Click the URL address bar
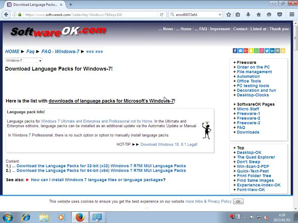This screenshot has height=223, width=298. (x=91, y=15)
